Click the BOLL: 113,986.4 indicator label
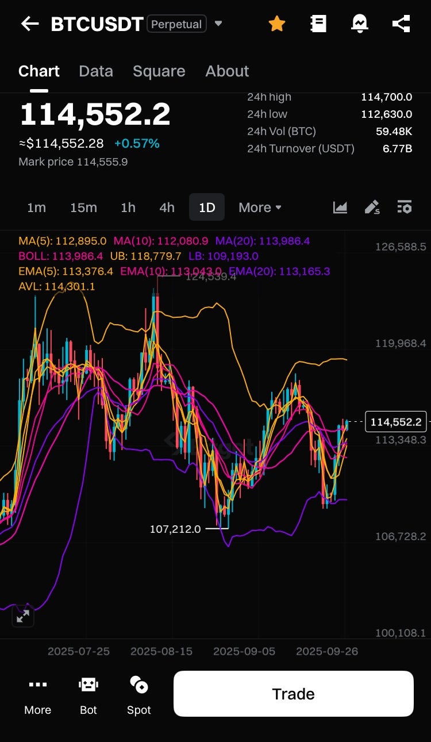 61,256
